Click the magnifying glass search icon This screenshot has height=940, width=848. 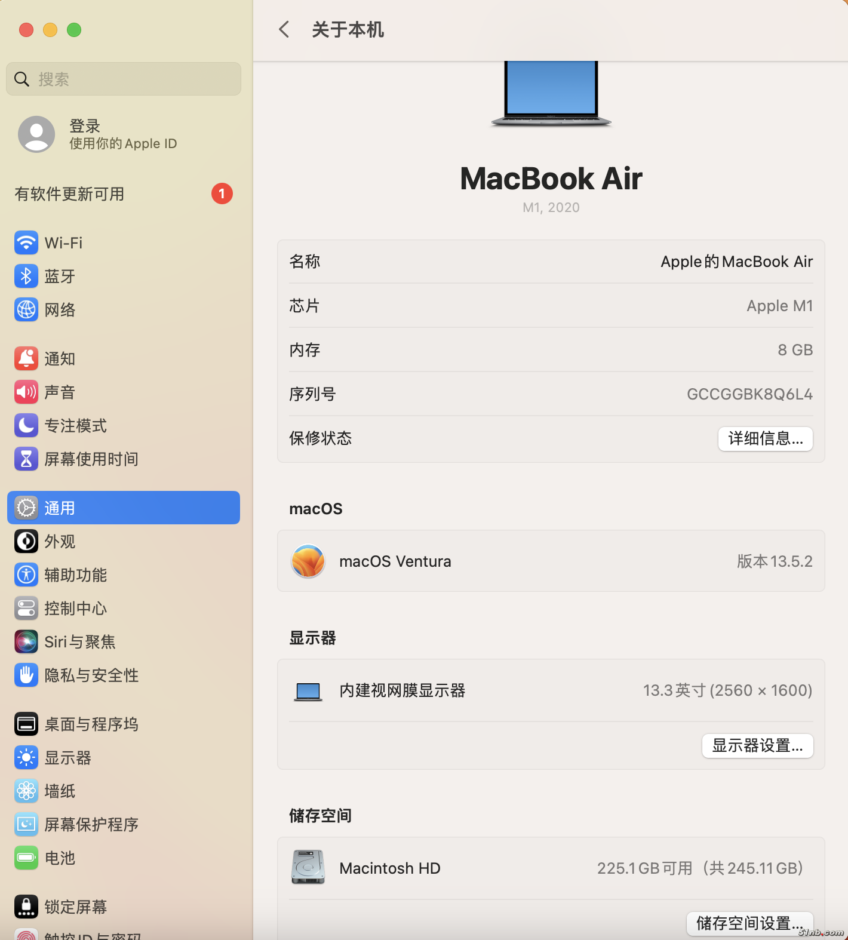tap(22, 79)
